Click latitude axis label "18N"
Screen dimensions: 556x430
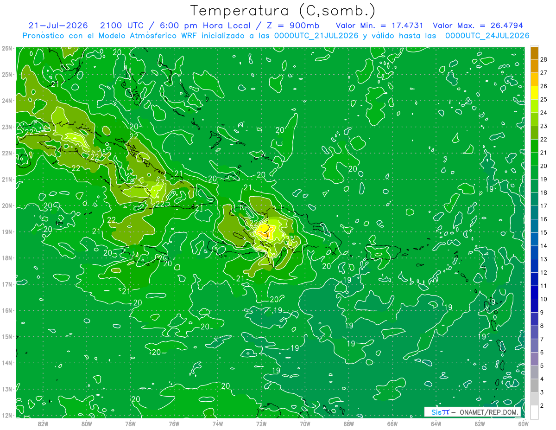pyautogui.click(x=6, y=258)
